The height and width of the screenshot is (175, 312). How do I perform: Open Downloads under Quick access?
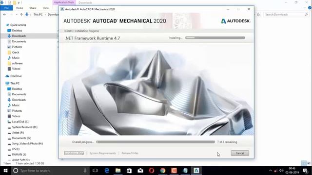(x=19, y=36)
